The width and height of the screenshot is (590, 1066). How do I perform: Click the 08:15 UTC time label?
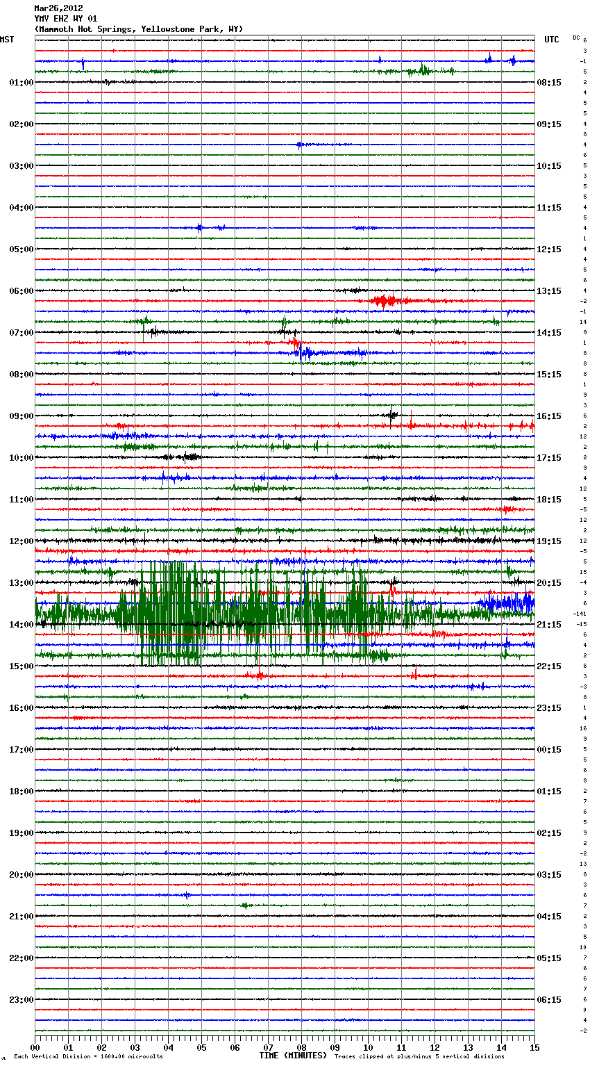[x=549, y=83]
